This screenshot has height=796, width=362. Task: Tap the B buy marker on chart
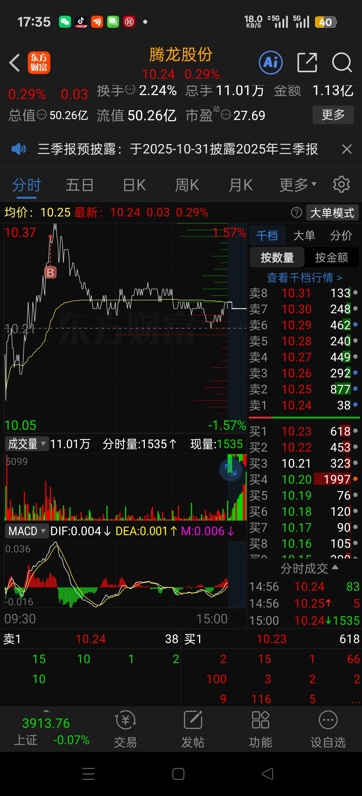tap(50, 272)
